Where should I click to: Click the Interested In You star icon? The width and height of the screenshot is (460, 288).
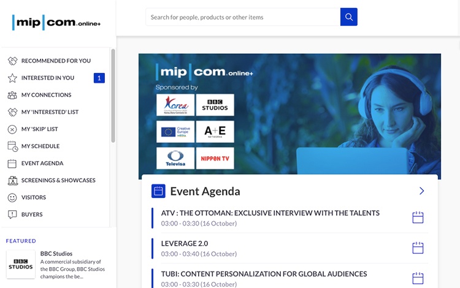12,78
